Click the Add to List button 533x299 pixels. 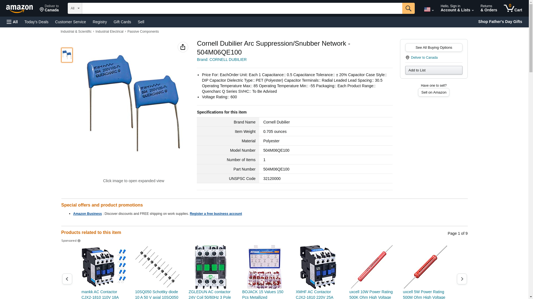(x=434, y=70)
